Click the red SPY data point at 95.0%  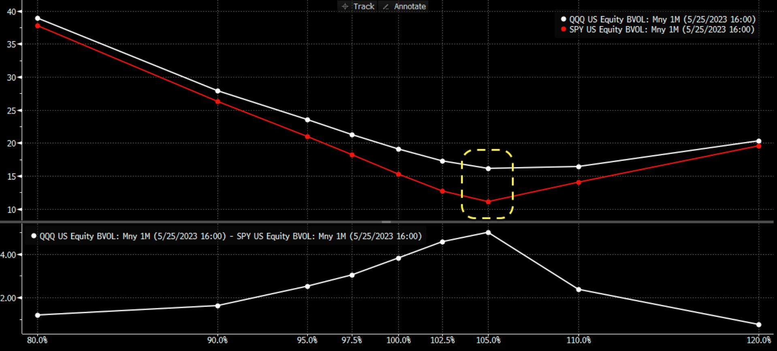pos(307,137)
